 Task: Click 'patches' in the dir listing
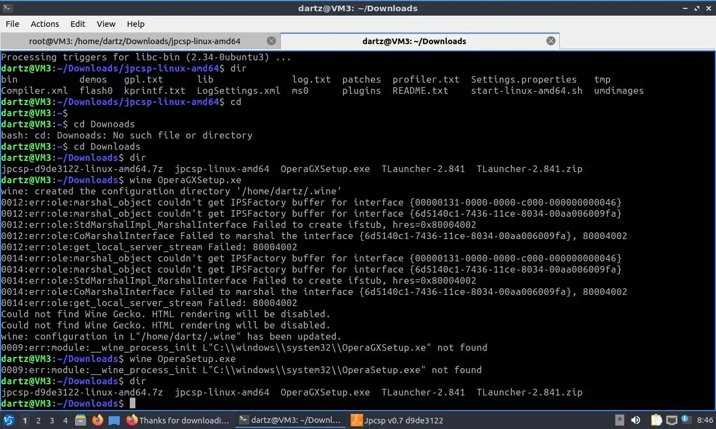click(x=361, y=79)
